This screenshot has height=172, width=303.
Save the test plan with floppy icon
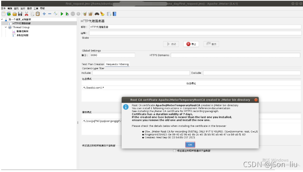(20, 14)
